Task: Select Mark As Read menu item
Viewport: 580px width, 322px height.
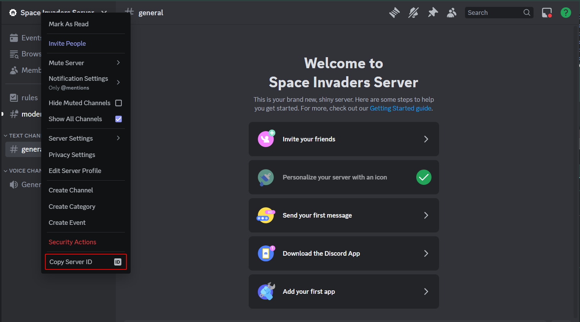Action: click(86, 24)
